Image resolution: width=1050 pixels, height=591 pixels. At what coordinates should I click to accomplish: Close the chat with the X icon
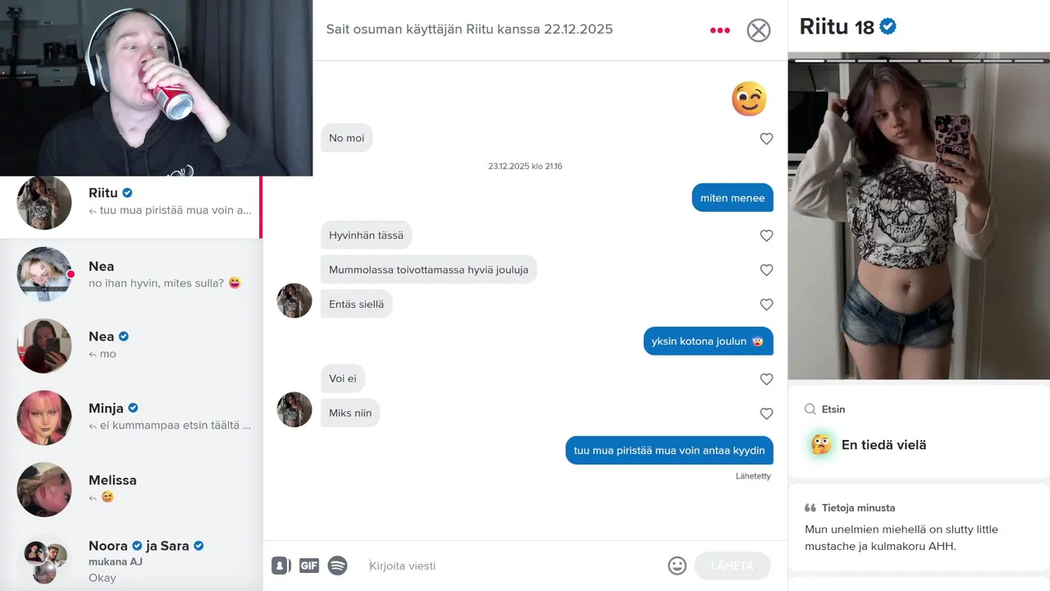[x=759, y=30]
